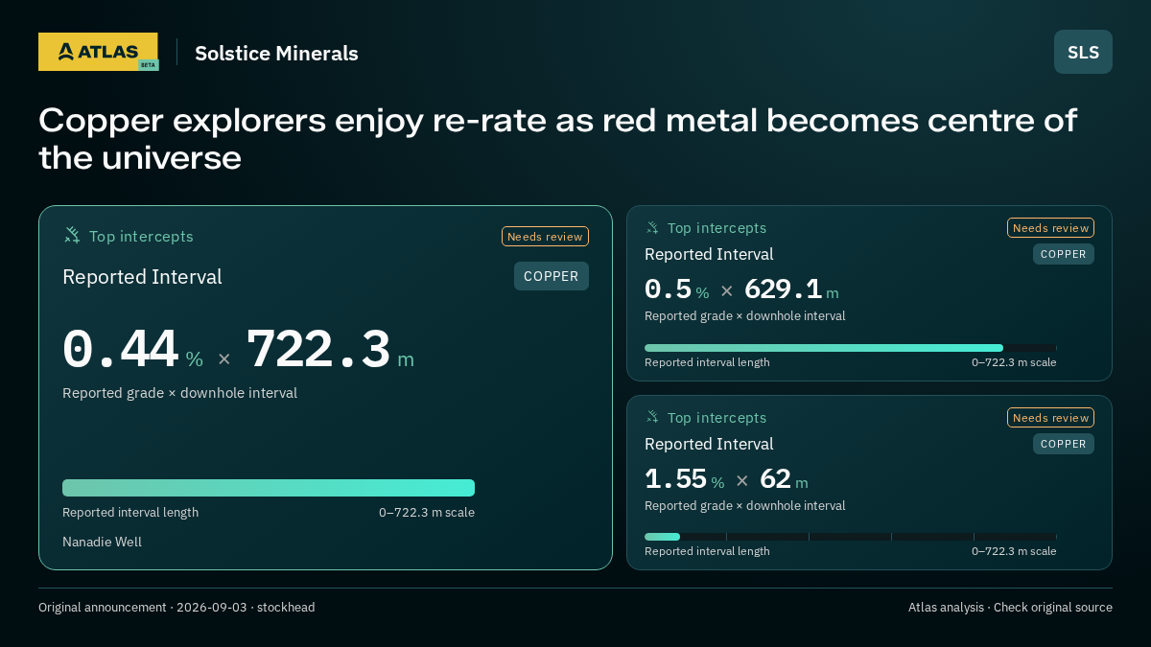
Task: Click Top intercepts label in 1.55% card
Action: 716,418
